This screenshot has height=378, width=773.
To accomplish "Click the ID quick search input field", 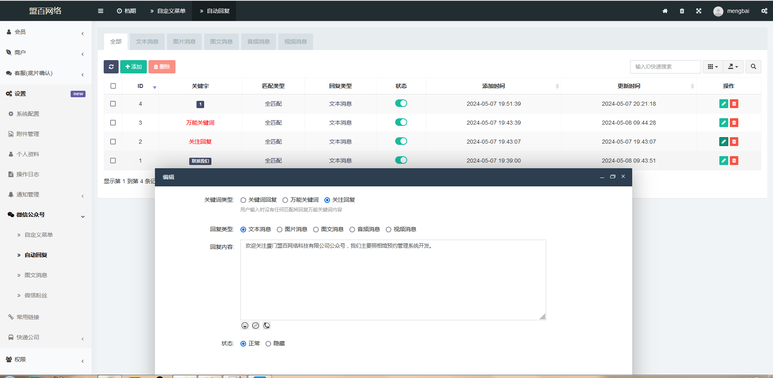I will pyautogui.click(x=665, y=67).
